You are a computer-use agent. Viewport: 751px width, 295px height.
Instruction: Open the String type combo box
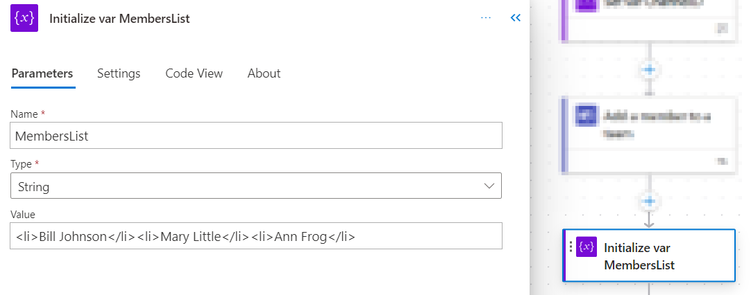(x=255, y=186)
